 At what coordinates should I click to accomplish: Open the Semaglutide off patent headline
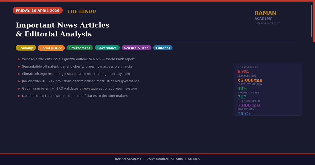(x=77, y=67)
